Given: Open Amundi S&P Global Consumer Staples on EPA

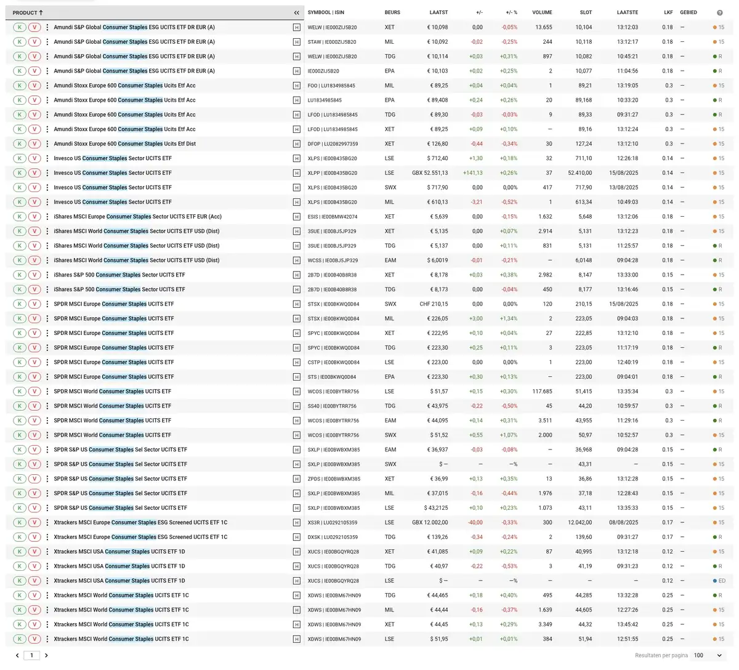Looking at the screenshot, I should coord(134,71).
